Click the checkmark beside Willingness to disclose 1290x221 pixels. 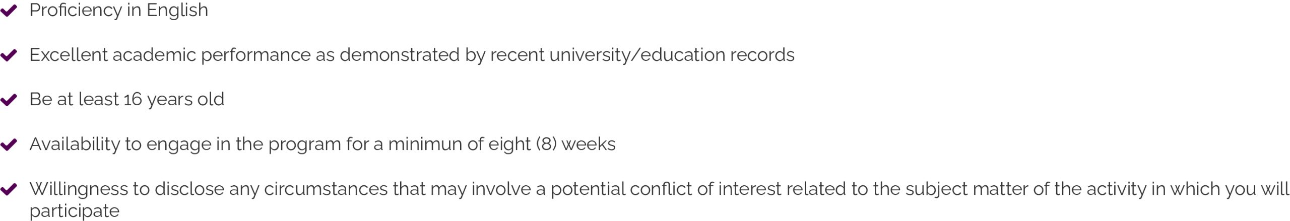pos(9,189)
